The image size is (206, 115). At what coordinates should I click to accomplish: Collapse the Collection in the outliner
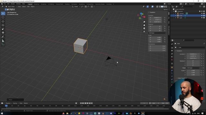point(174,11)
